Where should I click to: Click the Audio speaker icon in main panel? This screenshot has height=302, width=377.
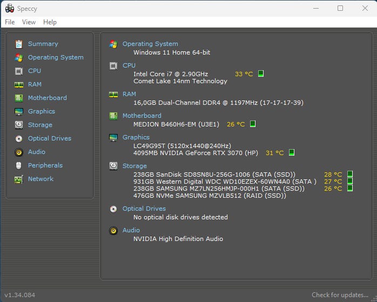tap(113, 231)
